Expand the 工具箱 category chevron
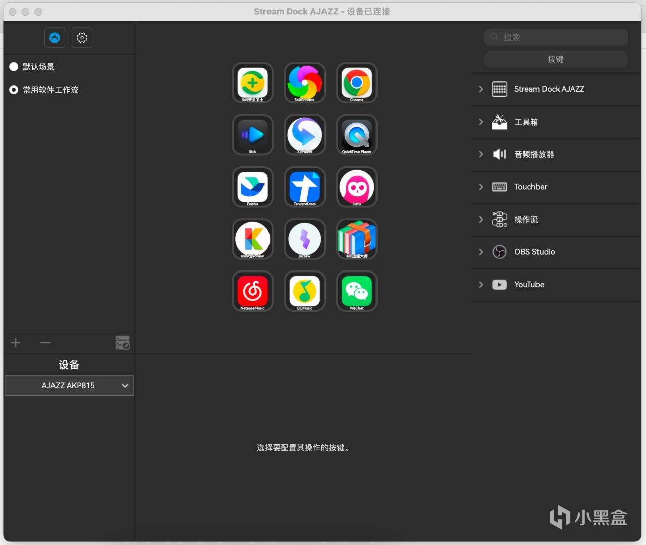 481,122
